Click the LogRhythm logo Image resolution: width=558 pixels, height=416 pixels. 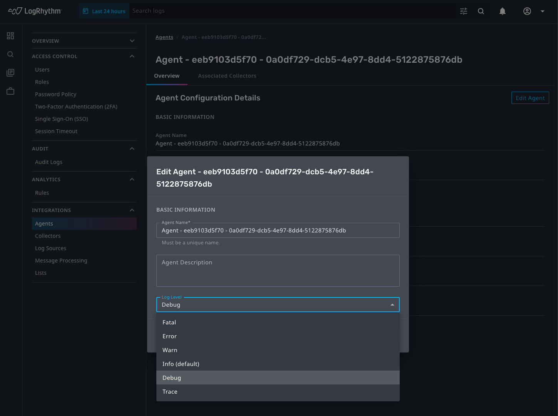35,11
